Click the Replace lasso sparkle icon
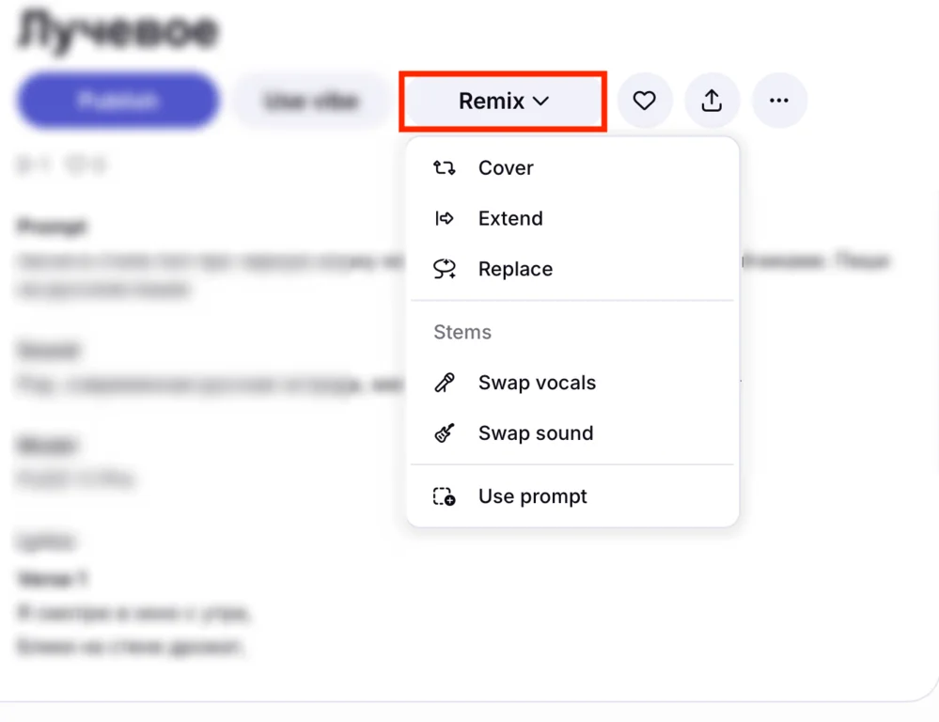The width and height of the screenshot is (939, 722). tap(445, 270)
